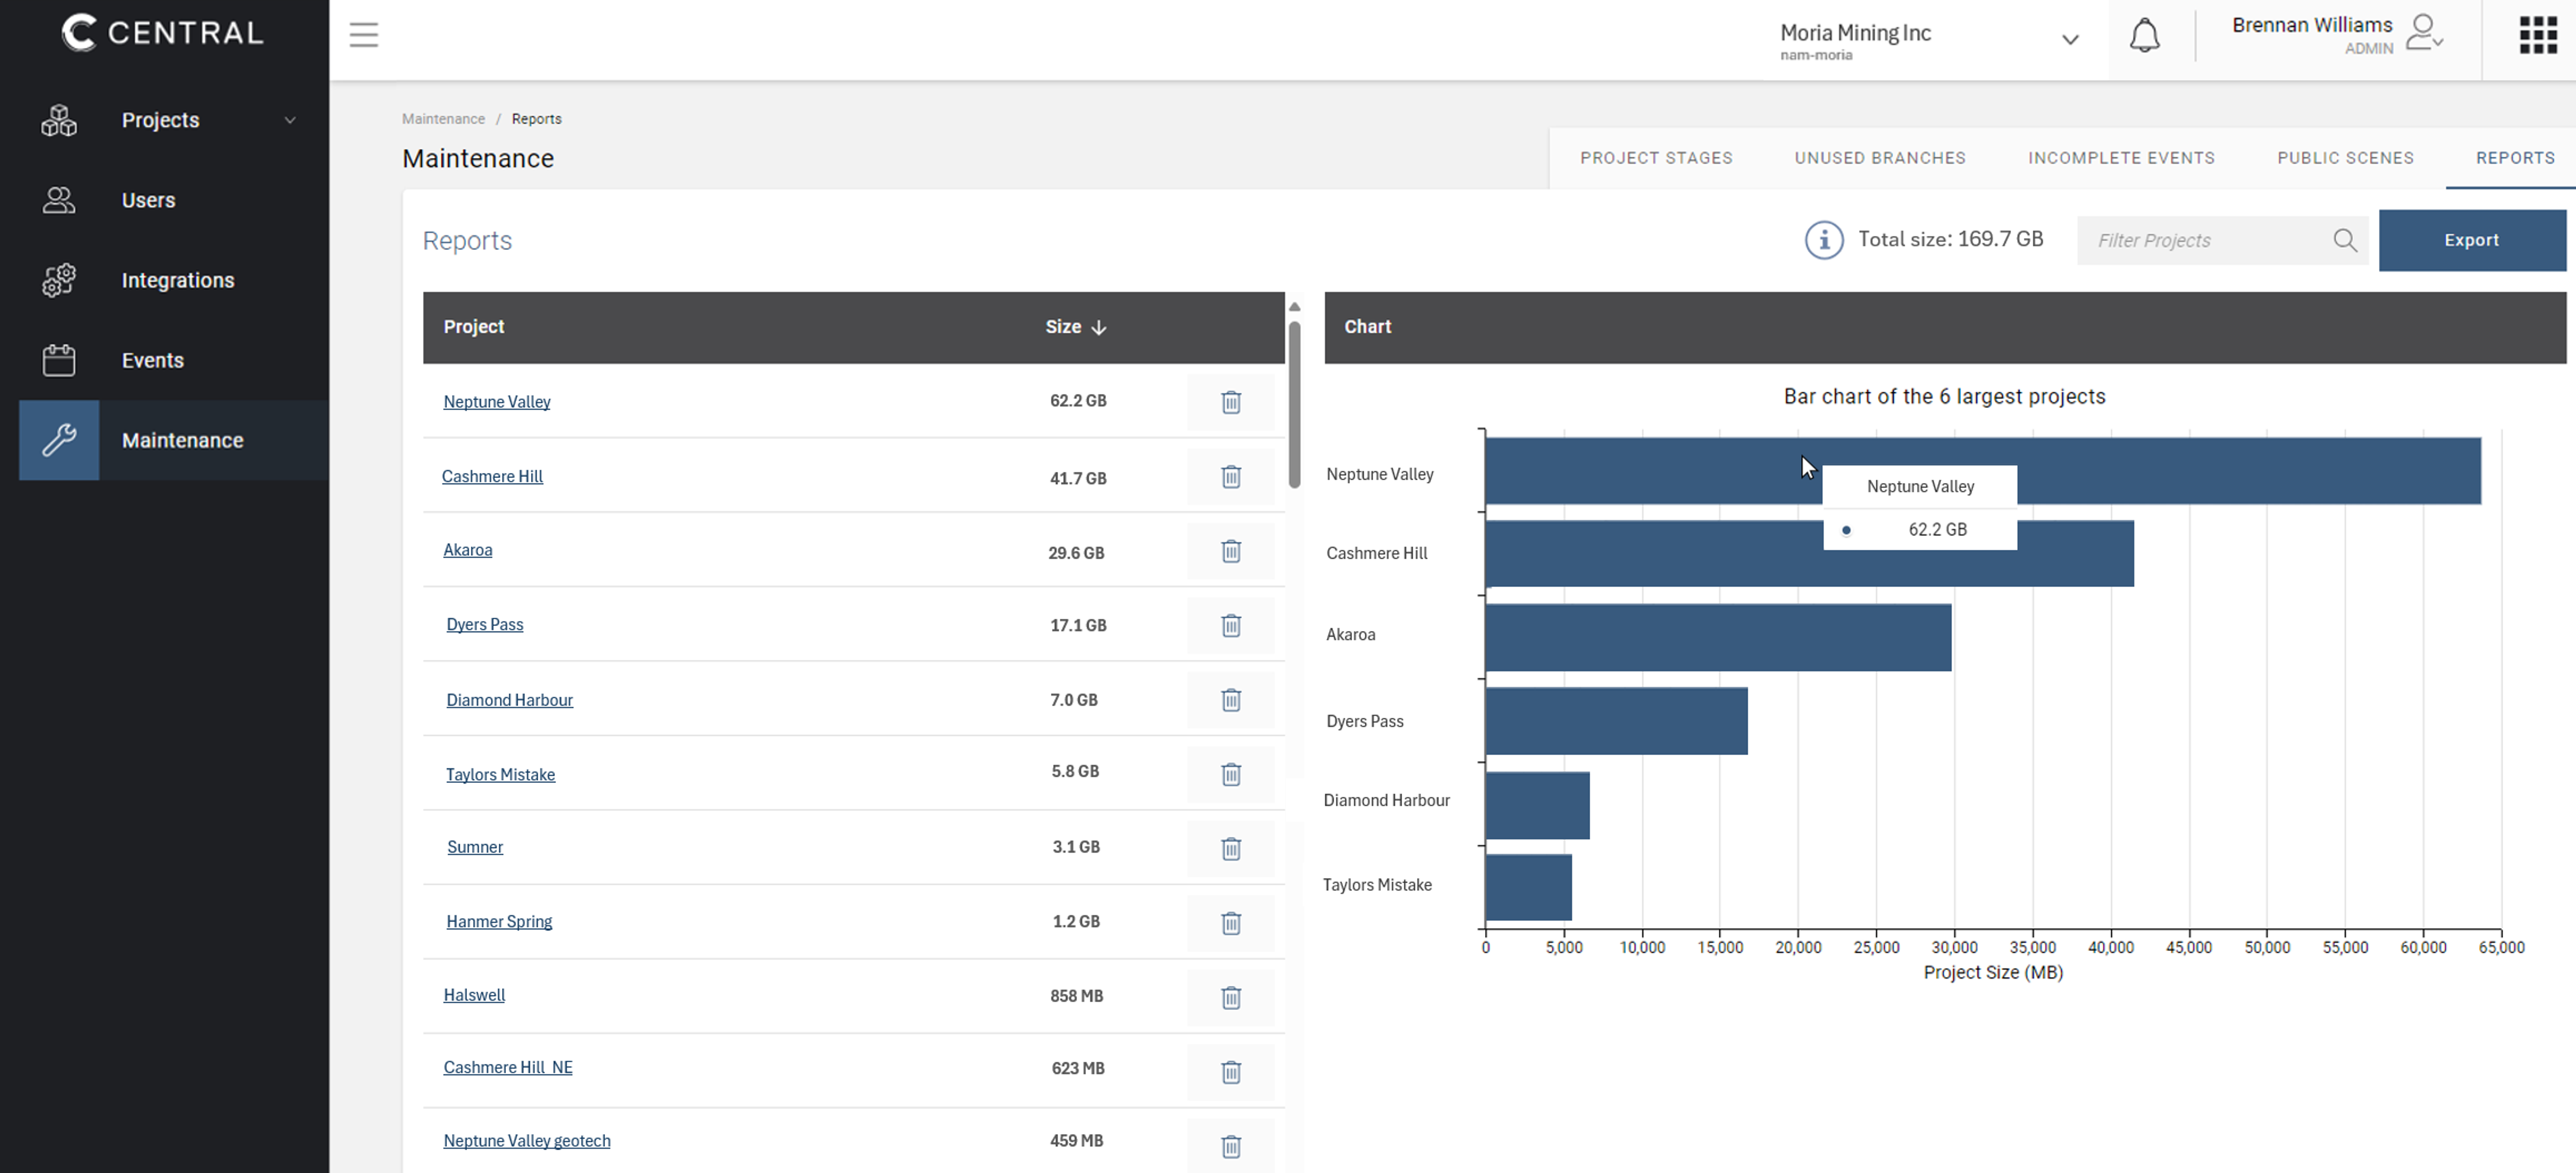Open the Moria Mining Inc organization dropdown
The height and width of the screenshot is (1173, 2576).
[x=2069, y=40]
